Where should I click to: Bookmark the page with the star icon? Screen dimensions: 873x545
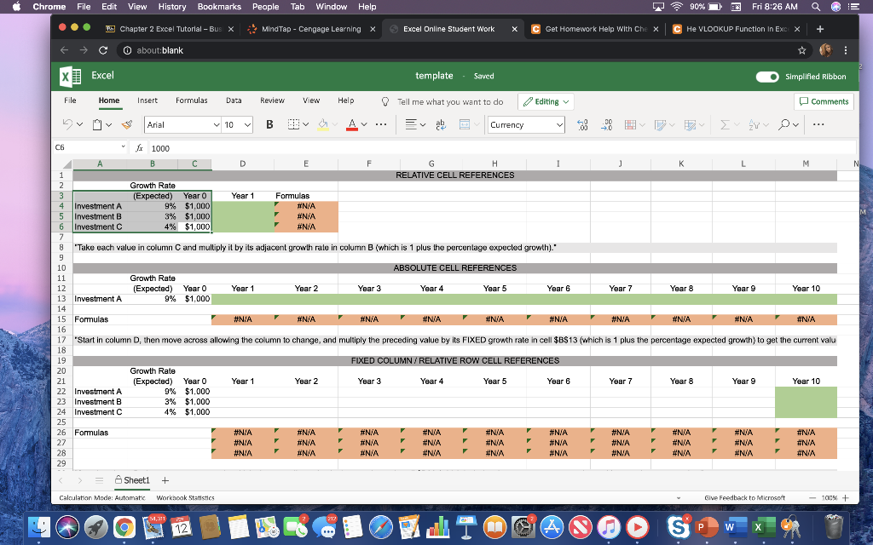801,50
